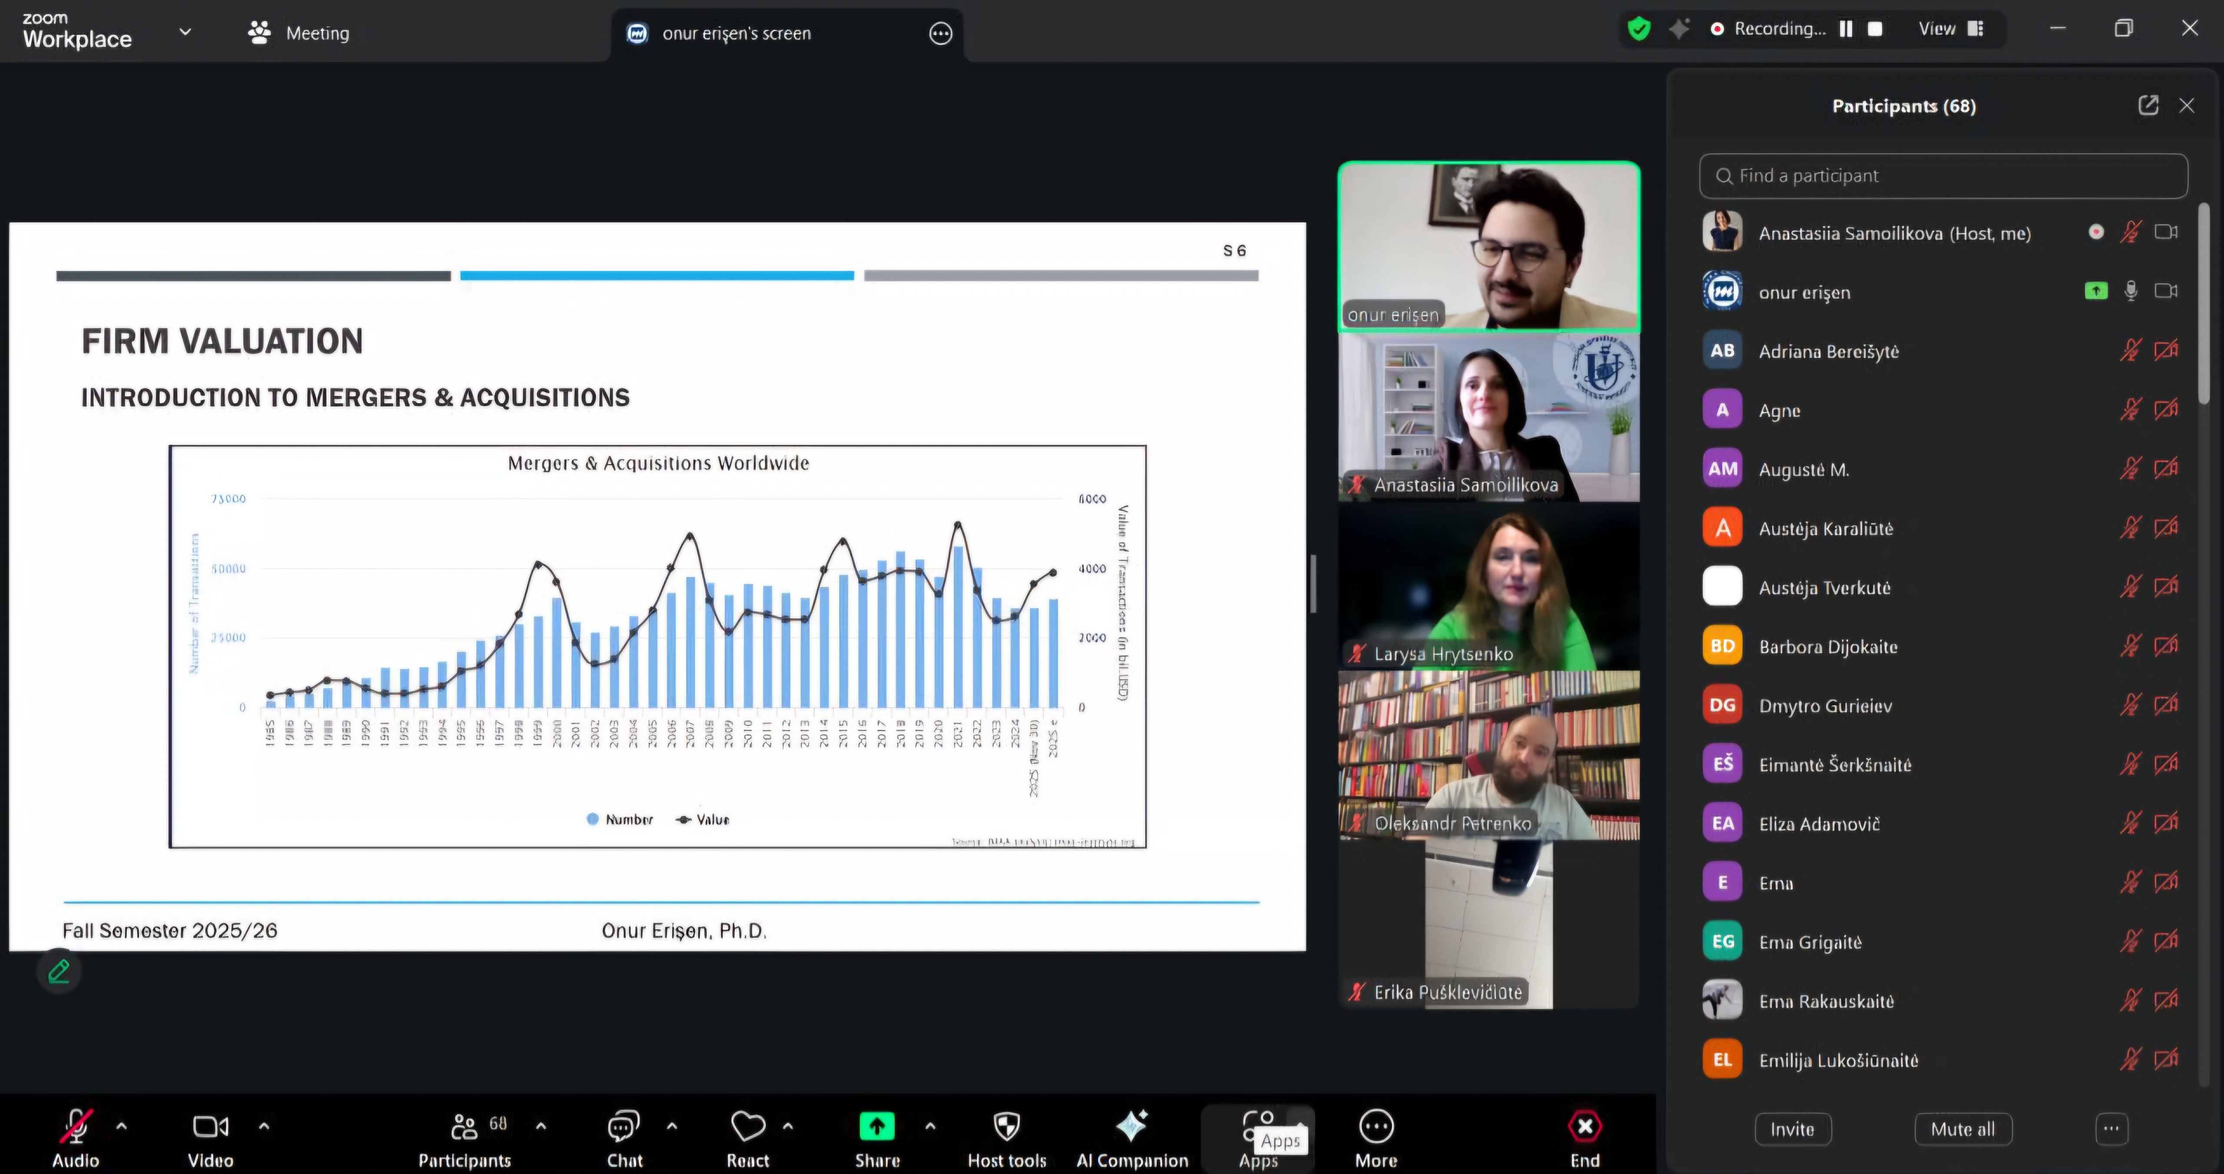Click the React heart icon
Image resolution: width=2224 pixels, height=1174 pixels.
(x=748, y=1128)
